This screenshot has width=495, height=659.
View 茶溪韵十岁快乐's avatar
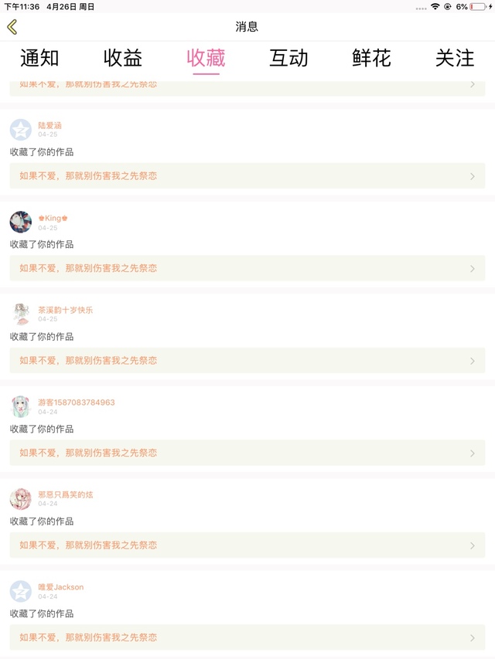click(21, 314)
